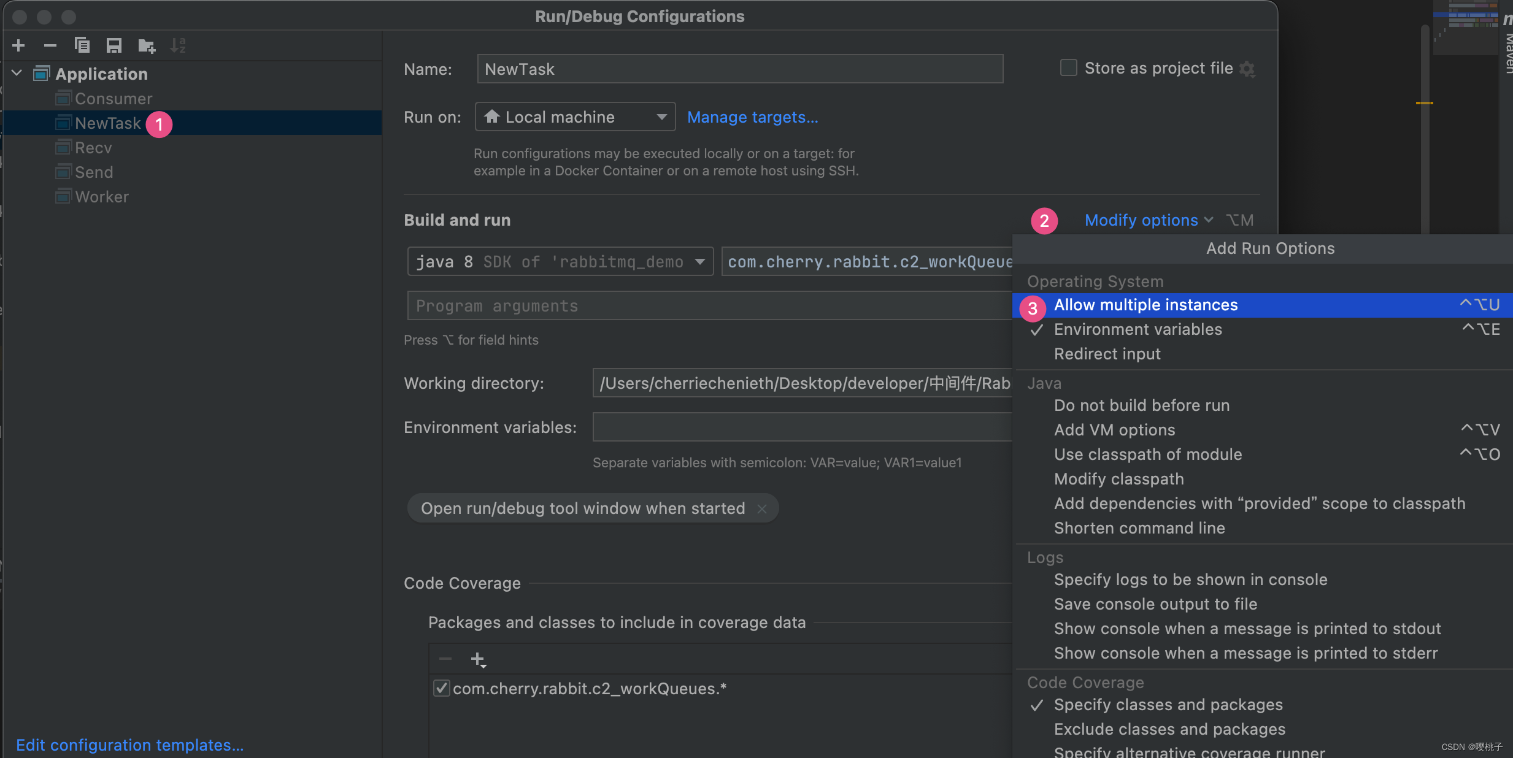Choose Shorten command line
Image resolution: width=1513 pixels, height=758 pixels.
[x=1262, y=529]
